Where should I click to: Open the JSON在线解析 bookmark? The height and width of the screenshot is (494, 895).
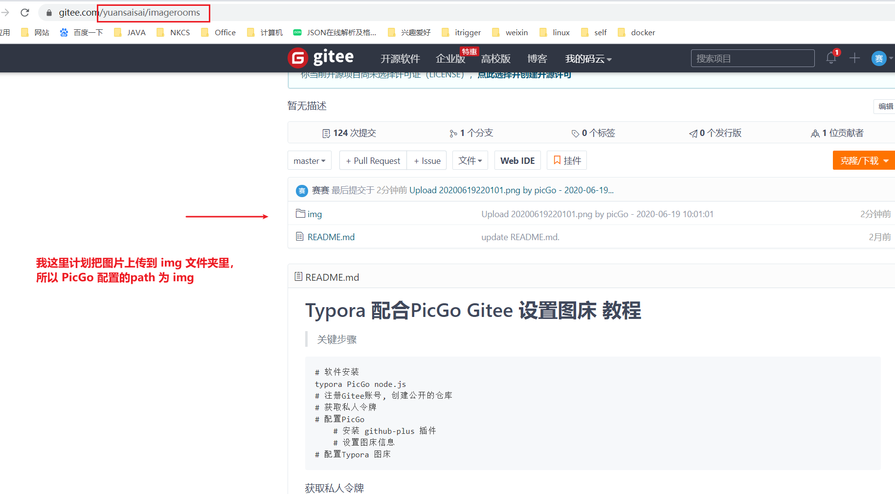coord(335,32)
